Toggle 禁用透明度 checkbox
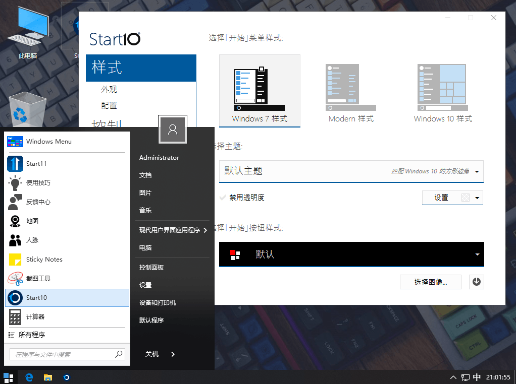This screenshot has width=516, height=384. click(x=223, y=198)
